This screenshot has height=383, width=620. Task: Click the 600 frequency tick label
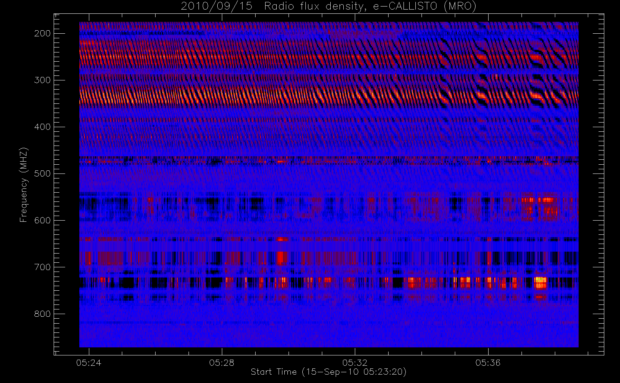(43, 220)
